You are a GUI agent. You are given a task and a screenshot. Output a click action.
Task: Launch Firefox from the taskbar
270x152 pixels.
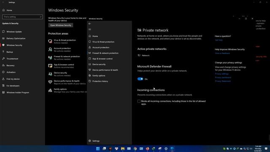point(147,149)
